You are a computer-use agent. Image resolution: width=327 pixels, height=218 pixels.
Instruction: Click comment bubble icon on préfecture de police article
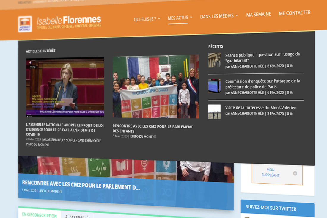291,93
